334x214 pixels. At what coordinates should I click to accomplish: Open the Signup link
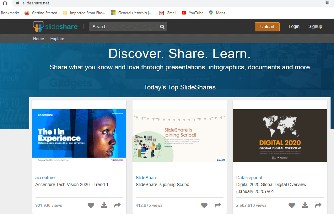click(x=315, y=26)
